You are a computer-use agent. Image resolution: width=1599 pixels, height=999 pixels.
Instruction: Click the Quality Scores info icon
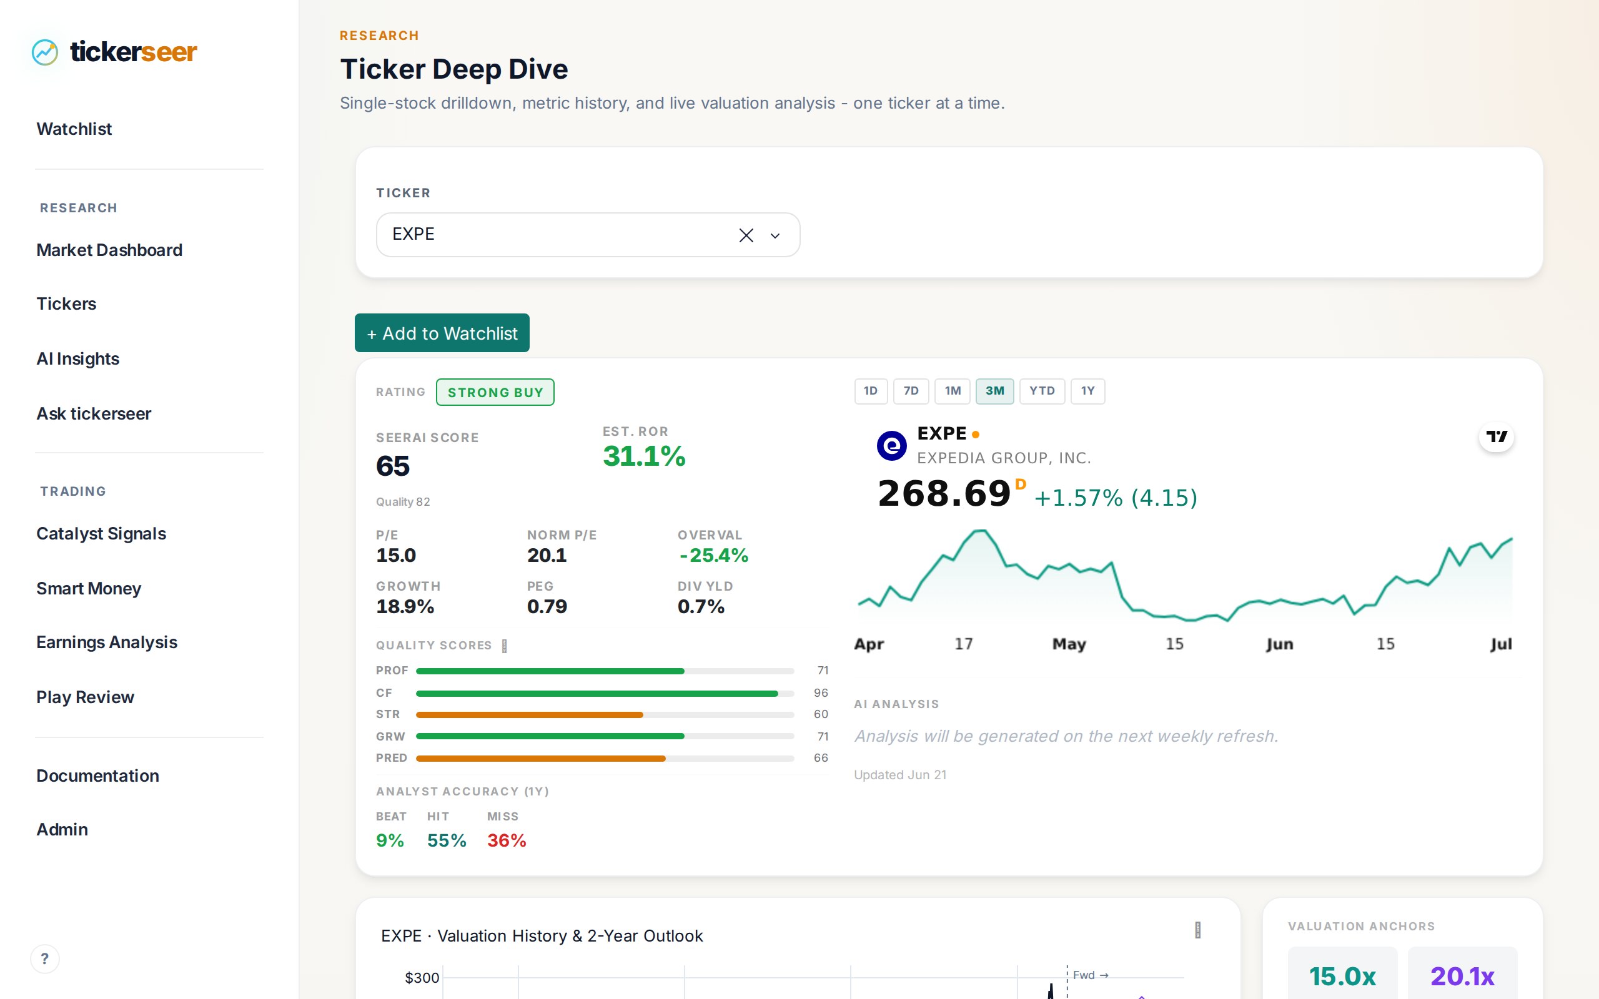505,646
